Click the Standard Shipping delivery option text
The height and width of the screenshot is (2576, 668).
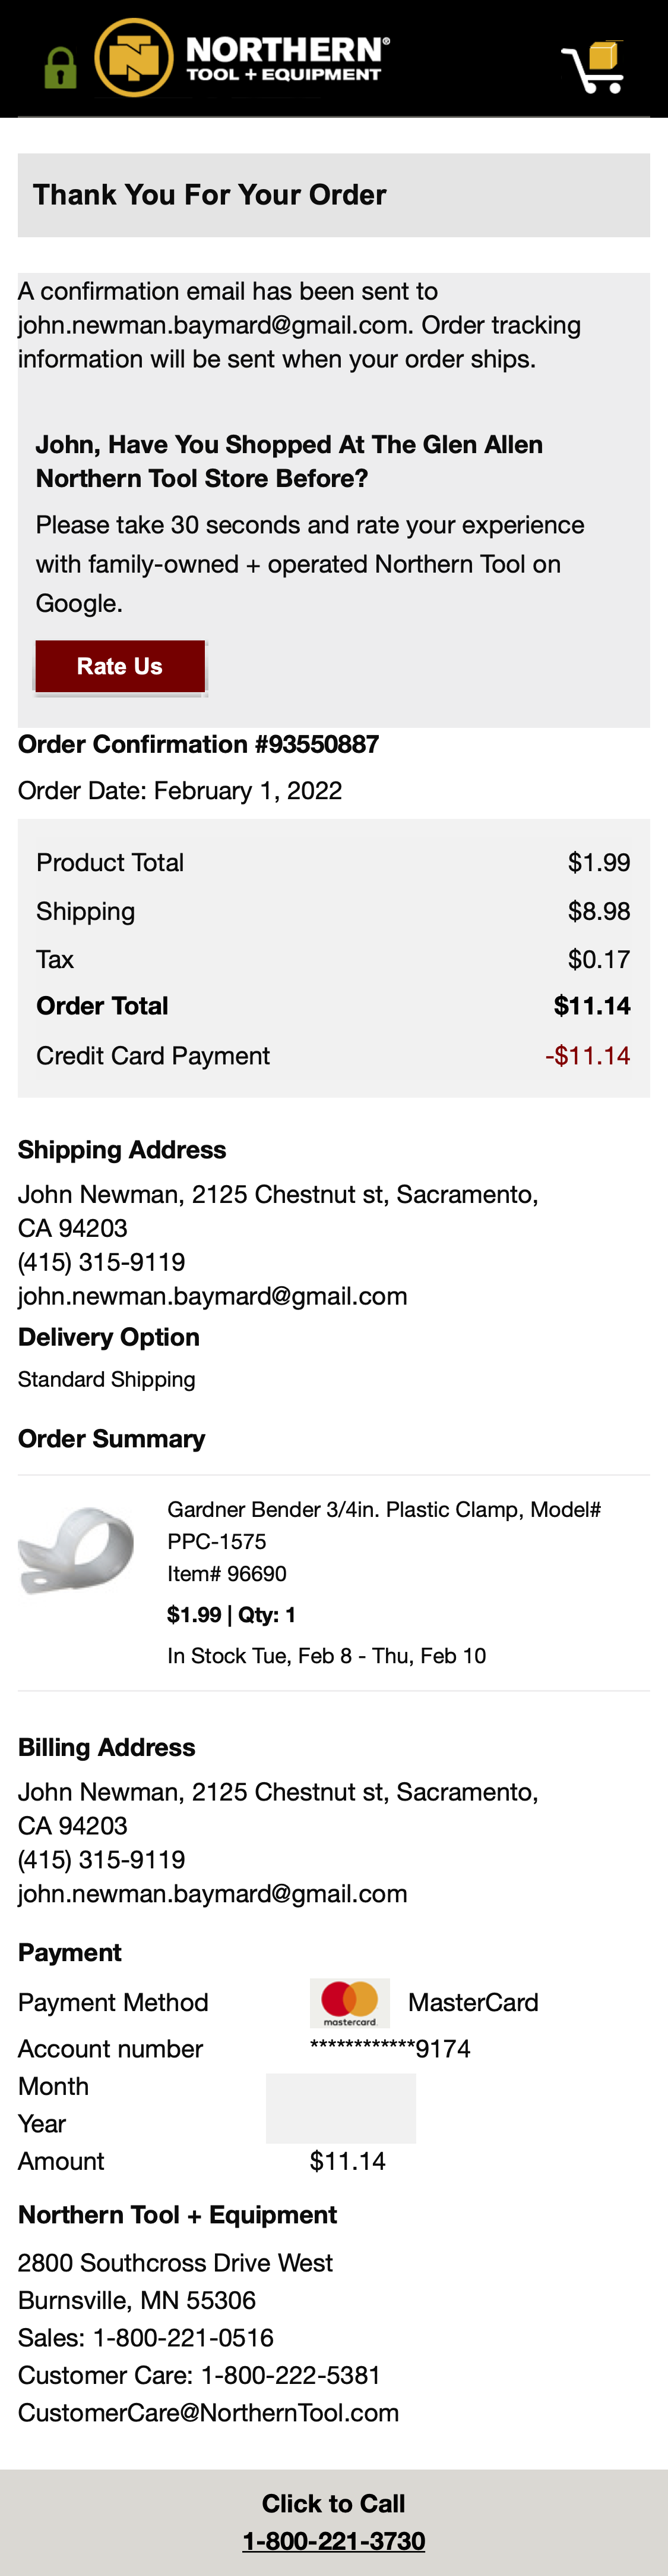click(107, 1380)
